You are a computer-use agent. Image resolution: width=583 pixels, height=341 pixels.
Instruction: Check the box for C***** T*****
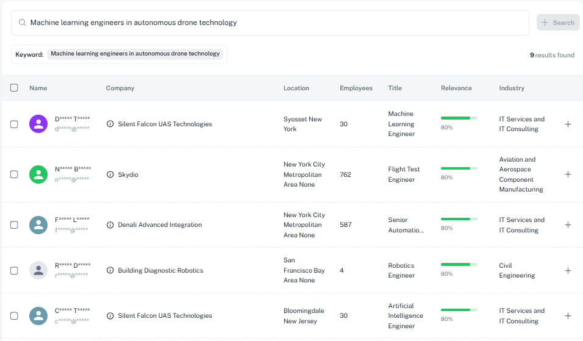[x=14, y=316]
